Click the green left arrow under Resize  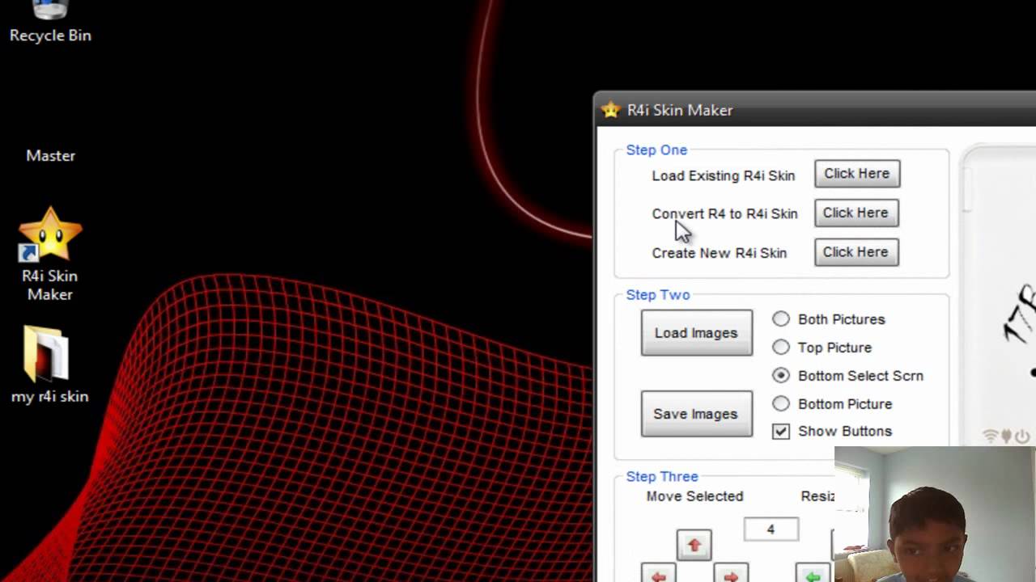tap(813, 575)
